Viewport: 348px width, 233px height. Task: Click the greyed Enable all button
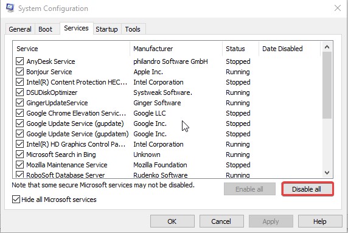coord(249,189)
